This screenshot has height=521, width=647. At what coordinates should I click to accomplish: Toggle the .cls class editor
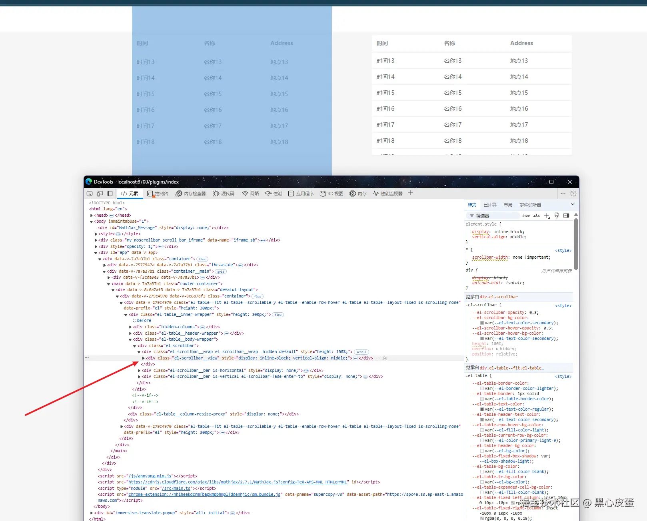coord(536,216)
